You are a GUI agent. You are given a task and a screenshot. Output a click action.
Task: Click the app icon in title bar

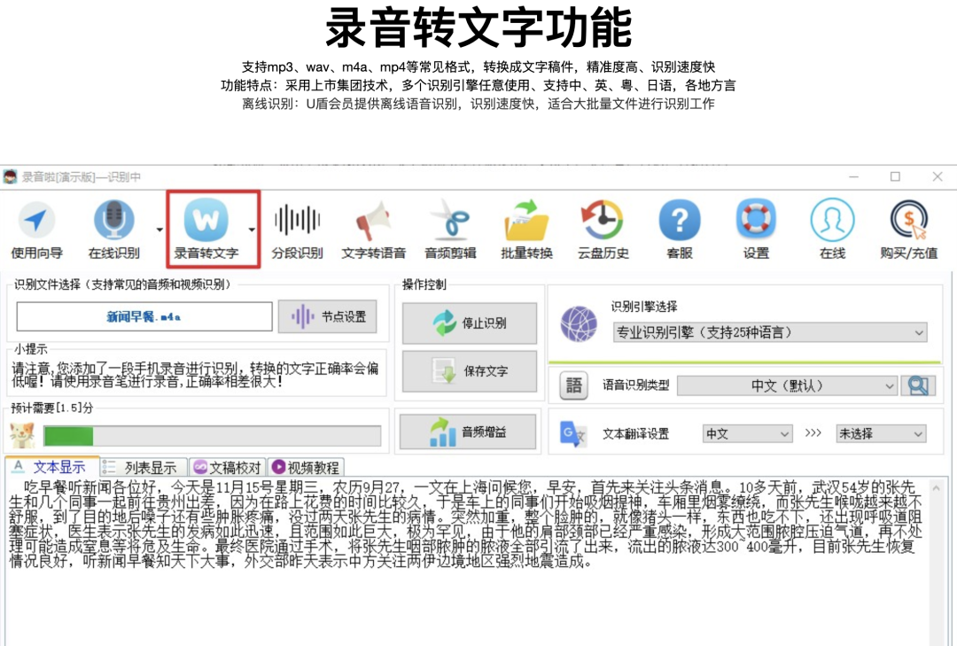tap(10, 177)
